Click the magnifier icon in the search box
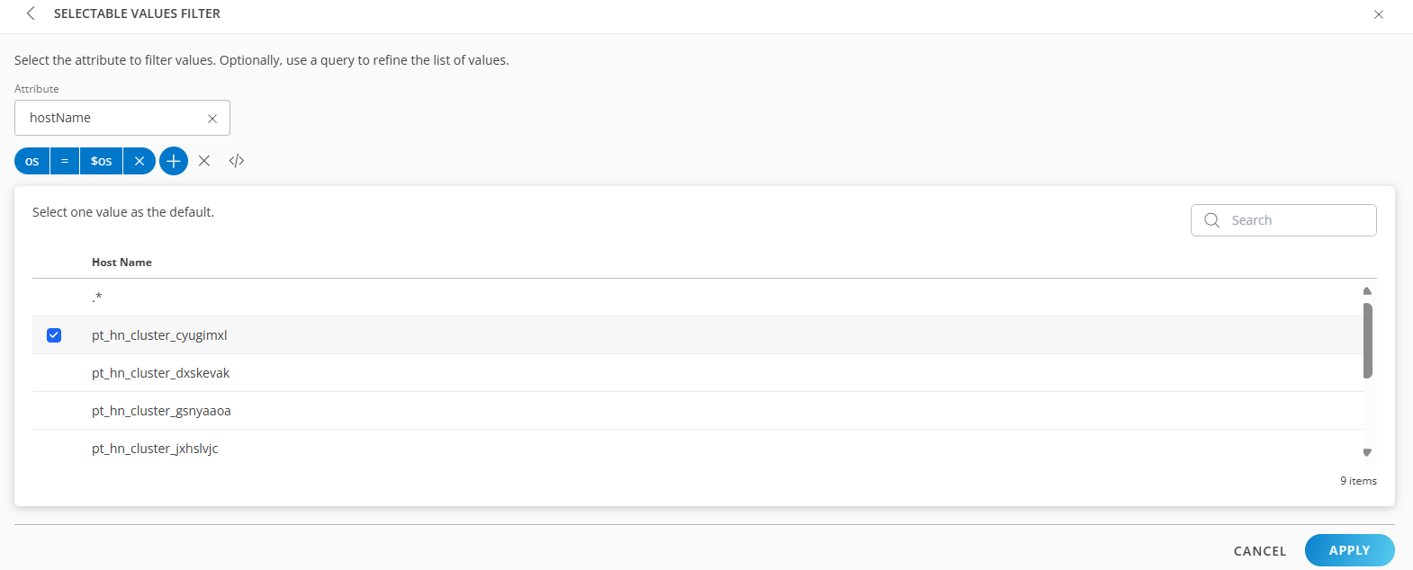The image size is (1413, 570). point(1210,219)
